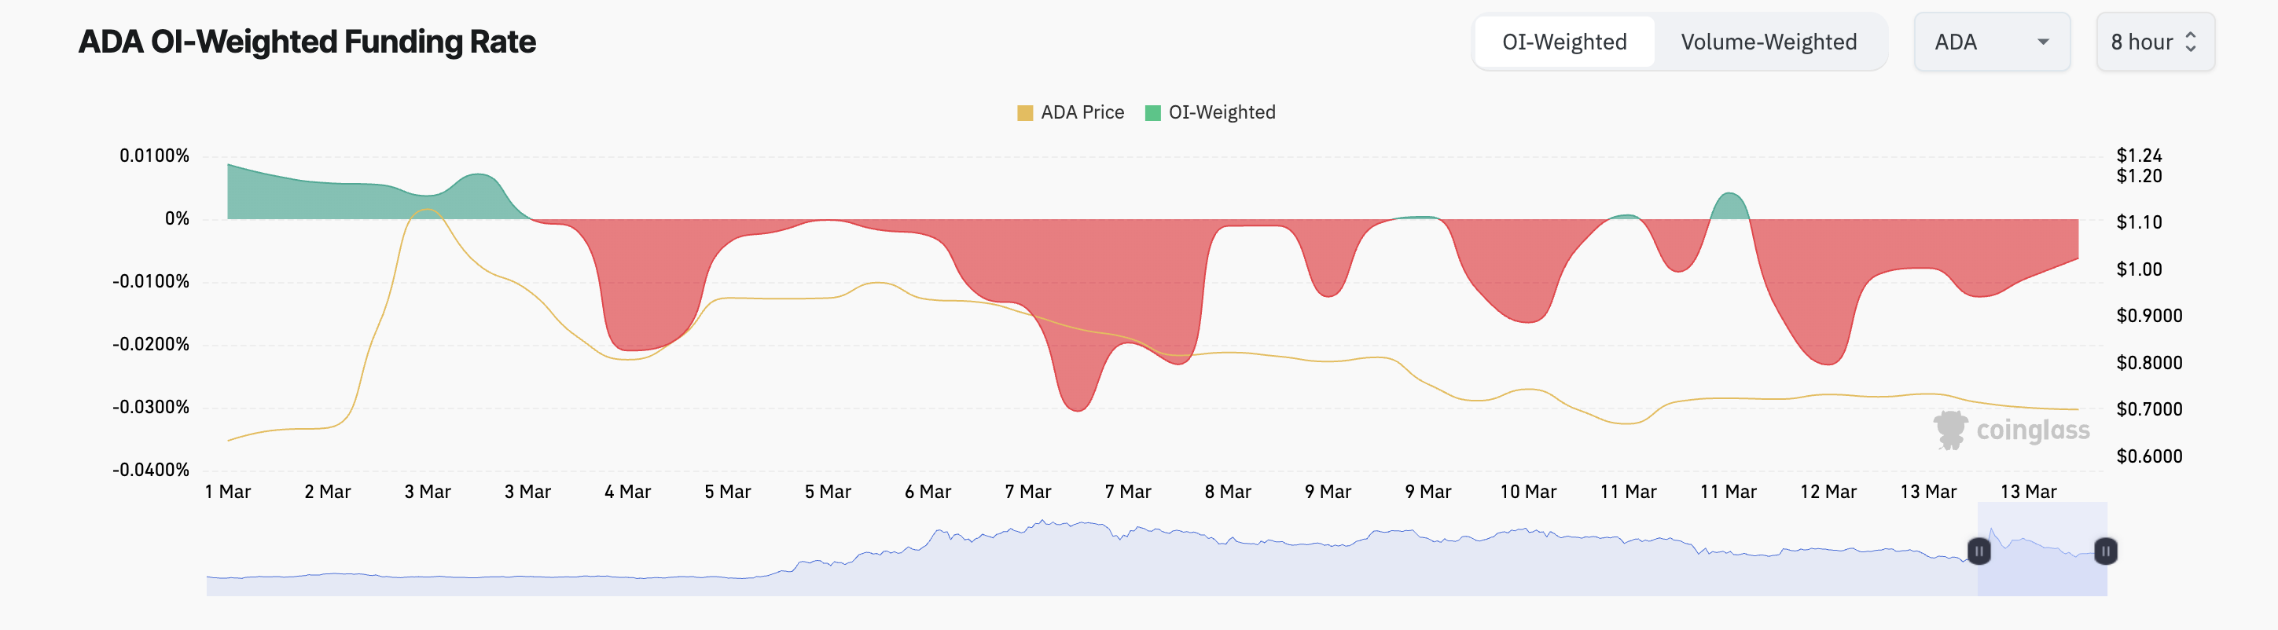Click the coinglass watermark text

[x=2032, y=430]
